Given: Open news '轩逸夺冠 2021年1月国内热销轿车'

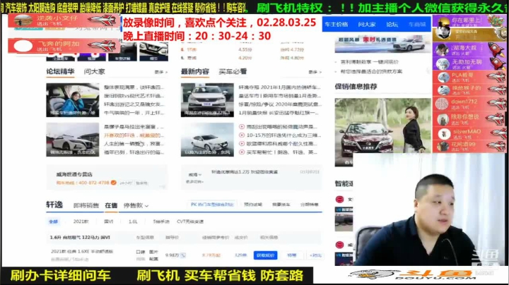Looking at the screenshot, I should click(x=279, y=87).
